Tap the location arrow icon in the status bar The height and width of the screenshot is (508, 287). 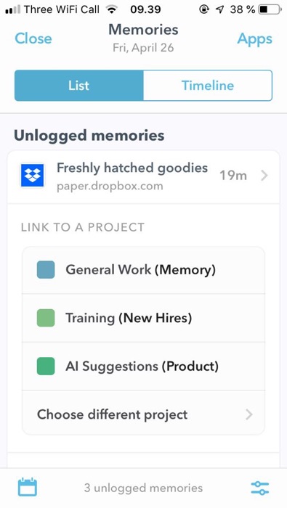220,9
